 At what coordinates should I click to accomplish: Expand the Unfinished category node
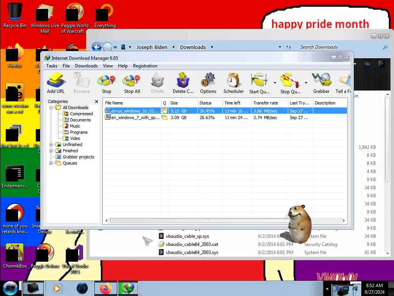[x=51, y=145]
